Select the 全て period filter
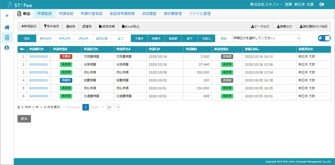This screenshot has height=165, width=335. tap(121, 38)
